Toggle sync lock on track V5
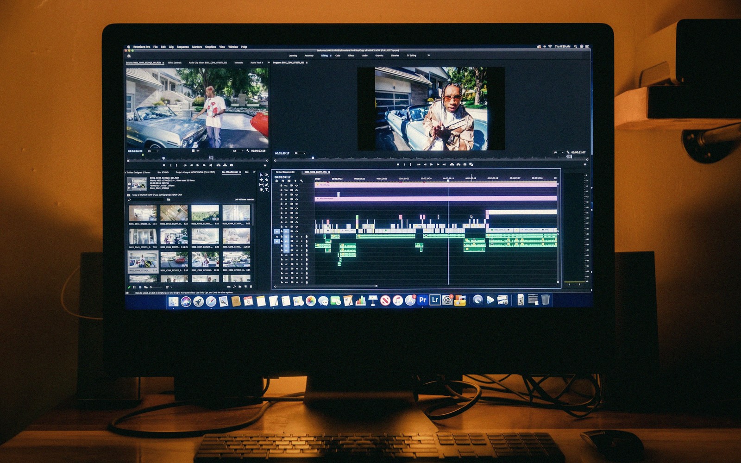Image resolution: width=741 pixels, height=463 pixels. [x=292, y=213]
